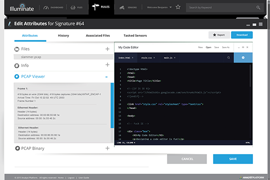Click the Export button

219,35
